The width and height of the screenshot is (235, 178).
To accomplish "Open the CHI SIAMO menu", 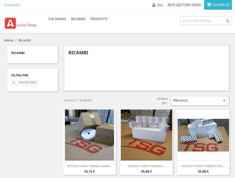I will coord(57,19).
